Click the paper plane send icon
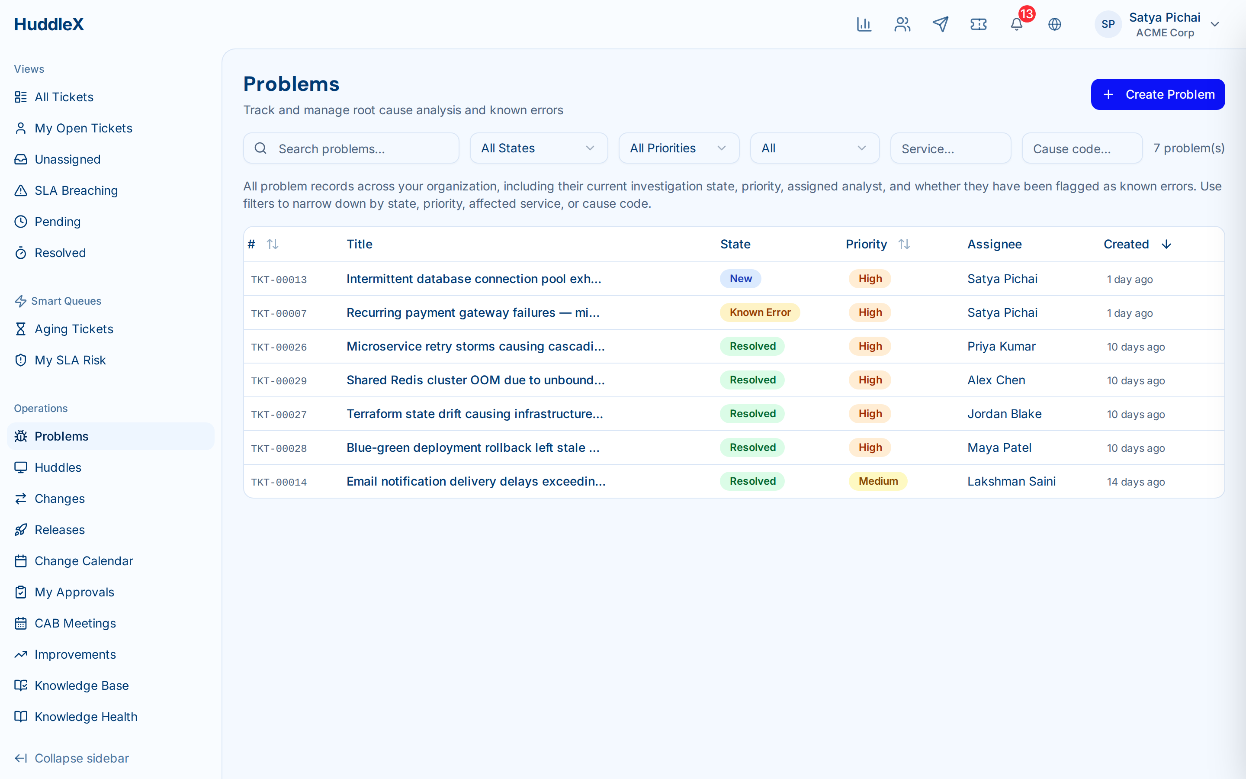Screen dimensions: 1246x779 [940, 24]
